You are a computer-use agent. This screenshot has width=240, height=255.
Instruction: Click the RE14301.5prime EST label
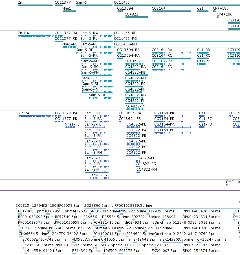point(86,251)
